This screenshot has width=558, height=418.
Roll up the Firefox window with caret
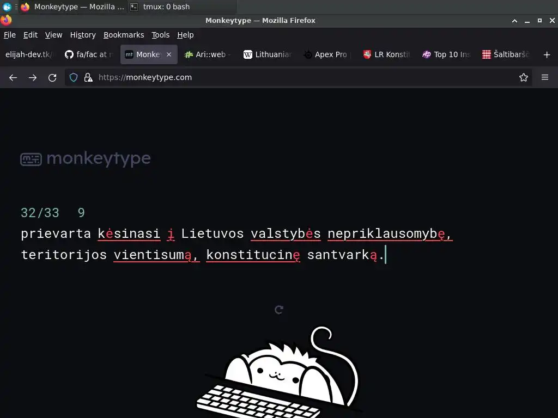[514, 21]
